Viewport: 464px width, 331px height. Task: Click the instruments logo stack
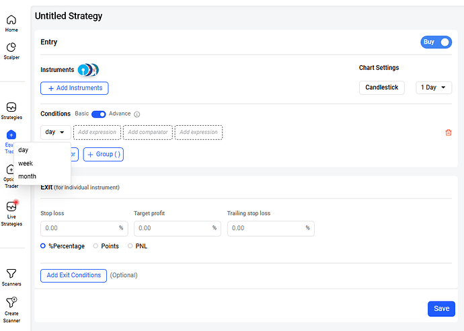[x=88, y=70]
